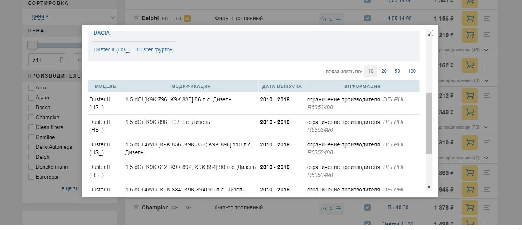Uncheck the checkbox next to 14.05 14:00
Image resolution: width=522 pixels, height=230 pixels.
(x=367, y=18)
